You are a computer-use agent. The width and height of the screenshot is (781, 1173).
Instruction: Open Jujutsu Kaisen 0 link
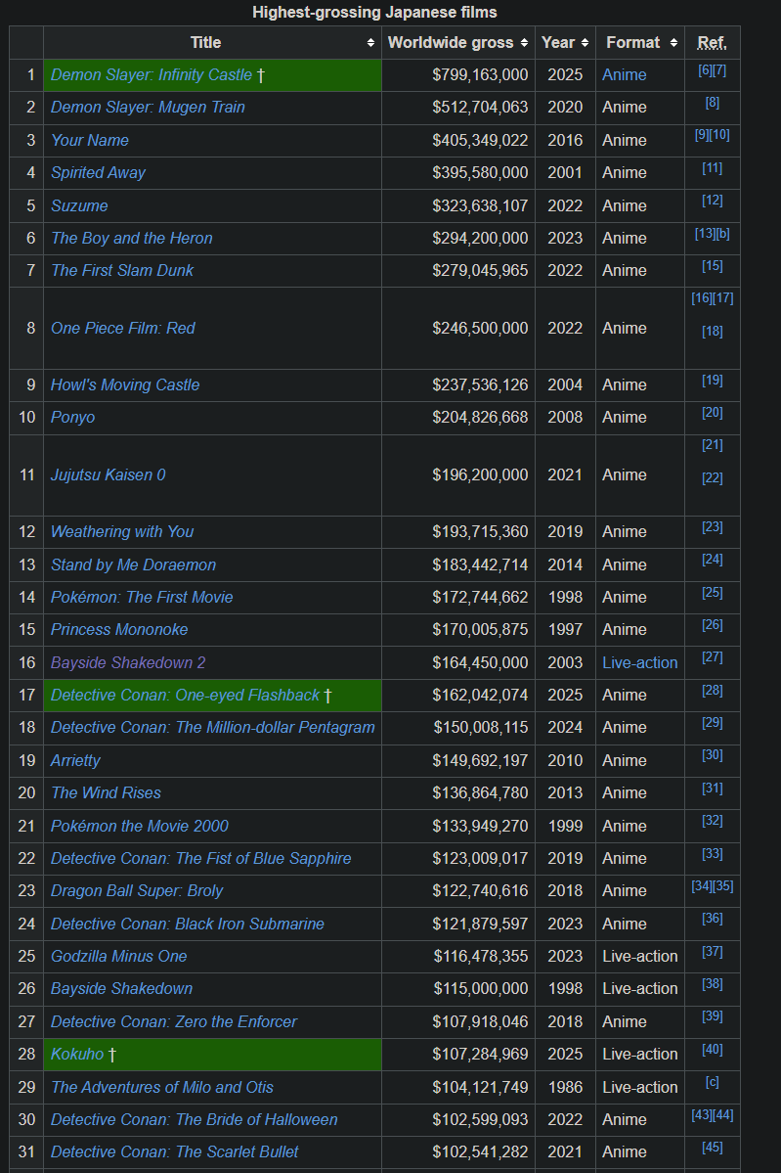108,475
